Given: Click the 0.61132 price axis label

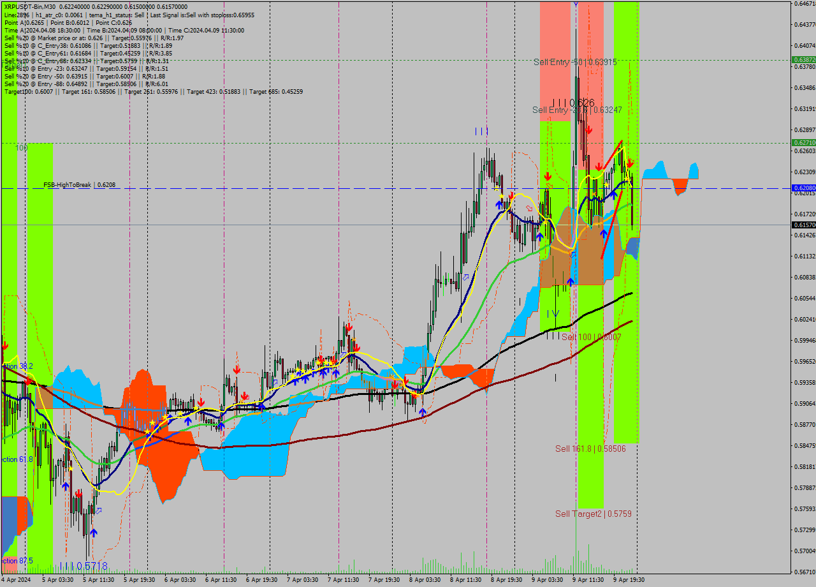Looking at the screenshot, I should pos(804,256).
